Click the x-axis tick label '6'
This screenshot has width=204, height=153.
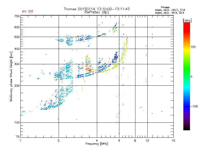(x=119, y=141)
